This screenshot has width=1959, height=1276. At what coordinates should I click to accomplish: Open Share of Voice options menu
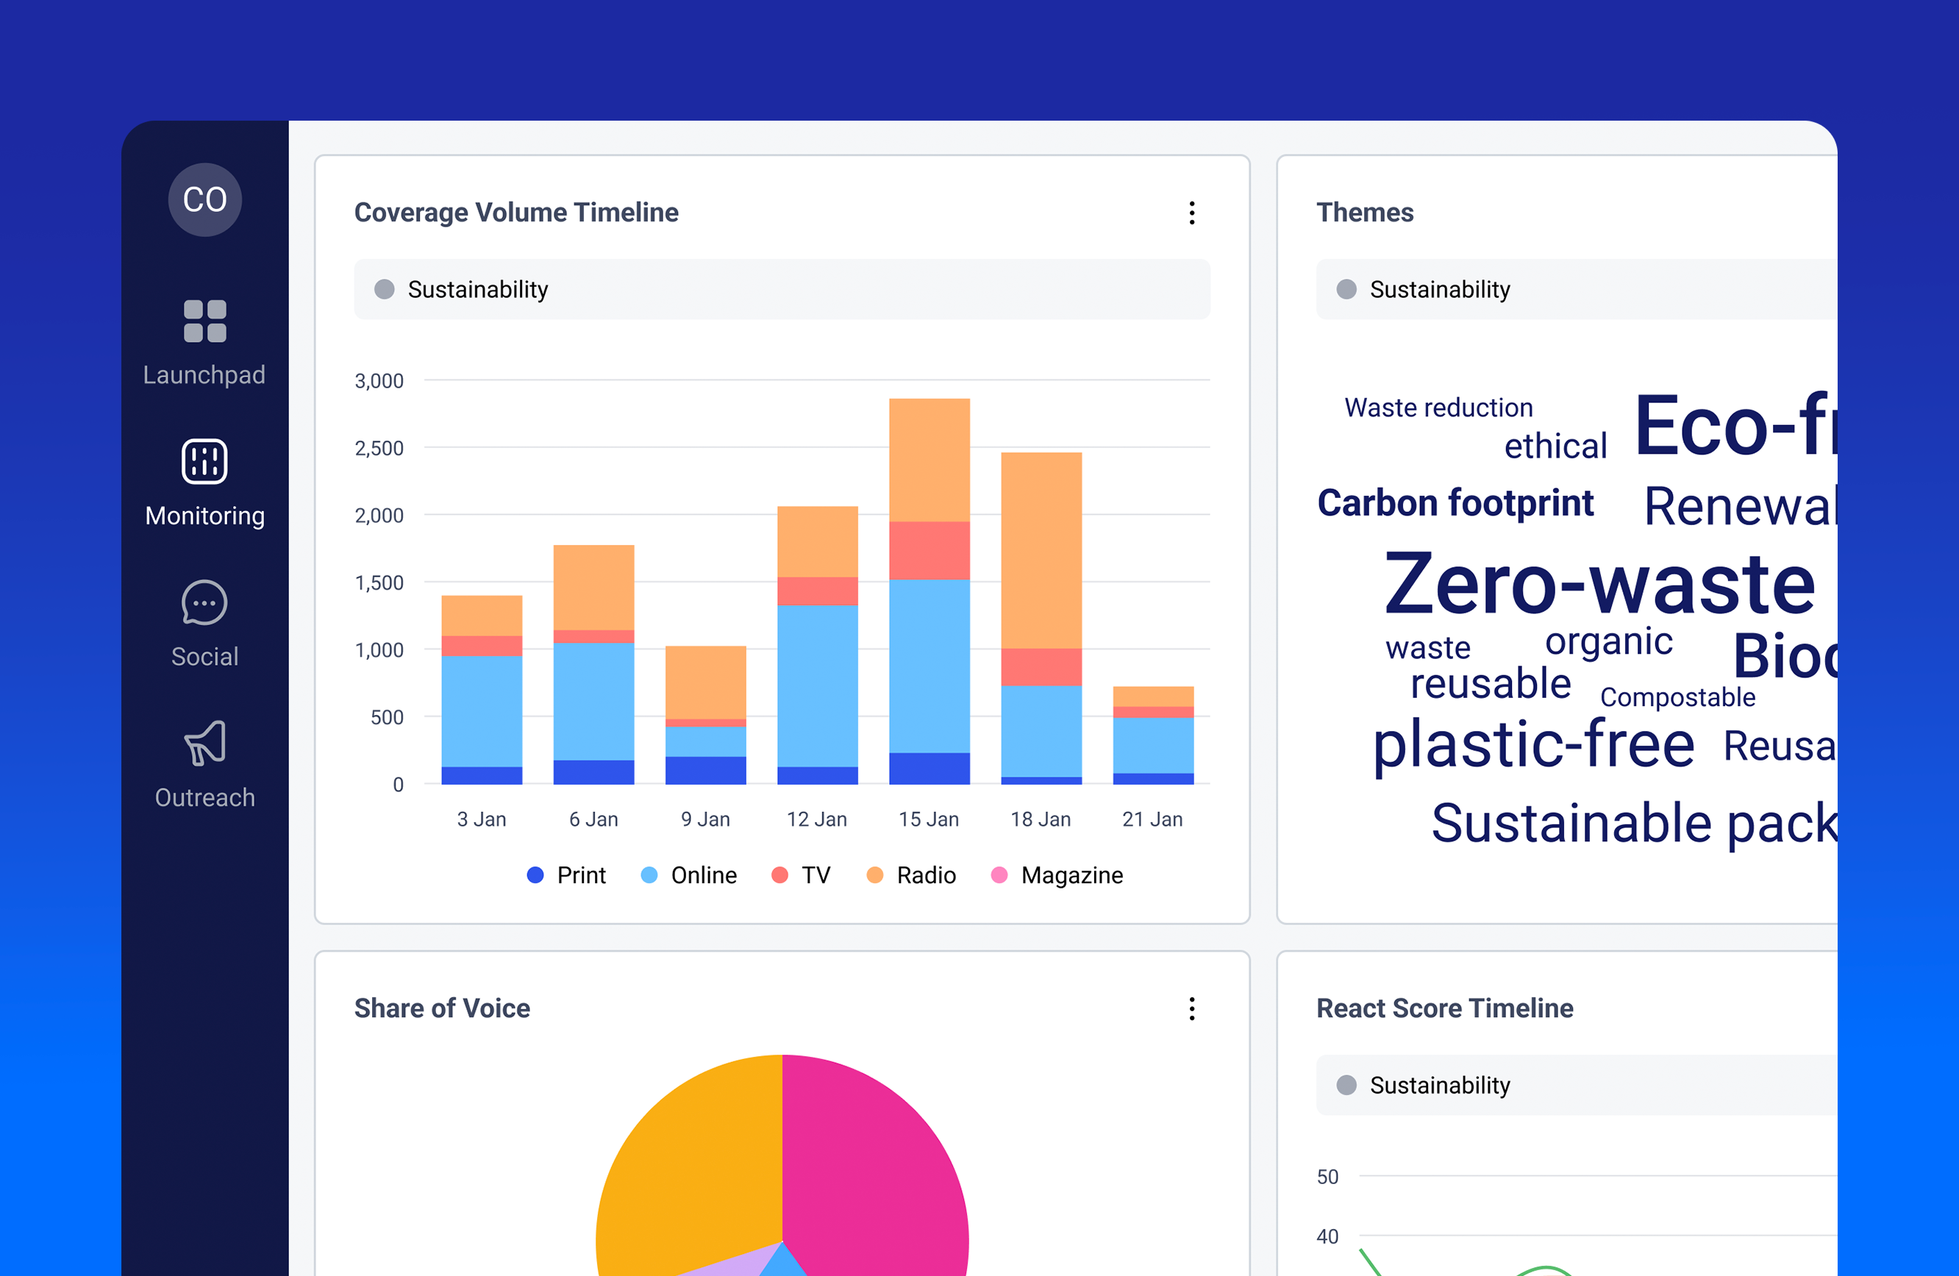1192,1008
